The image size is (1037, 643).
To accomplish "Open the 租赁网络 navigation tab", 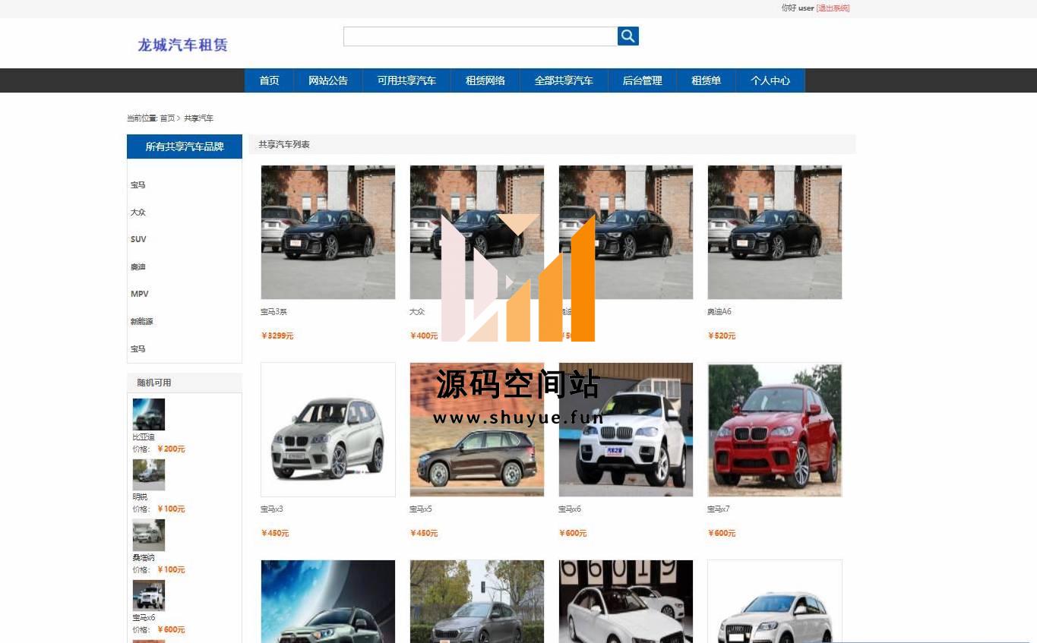I will coord(485,80).
